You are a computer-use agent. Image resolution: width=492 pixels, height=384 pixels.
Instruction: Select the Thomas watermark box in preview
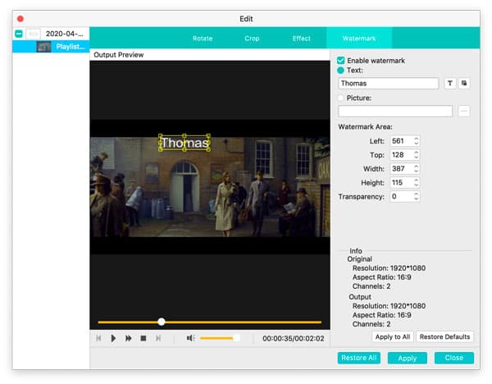point(184,143)
